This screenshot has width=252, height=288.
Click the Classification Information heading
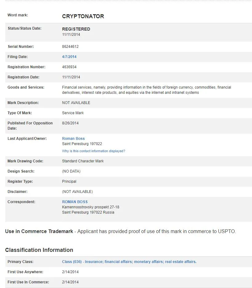tap(39, 250)
